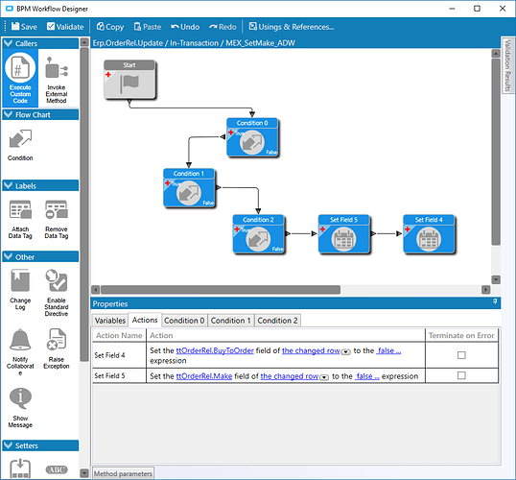The height and width of the screenshot is (480, 516).
Task: Open the changed row dropdown for Set Field 4
Action: coord(345,352)
